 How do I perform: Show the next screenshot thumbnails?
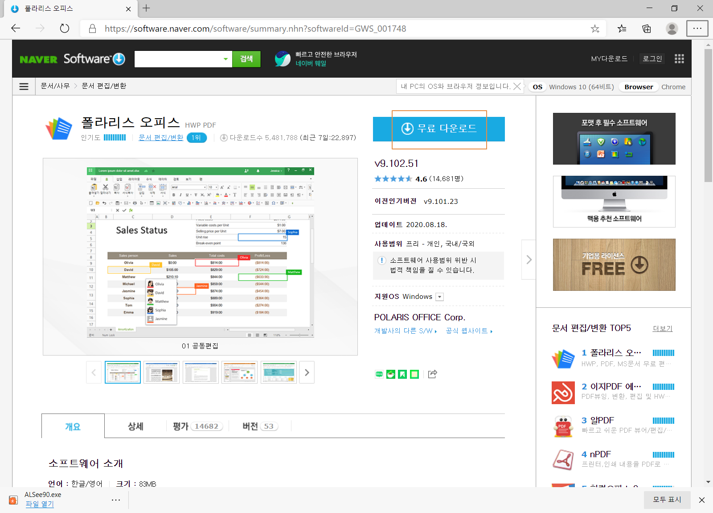coord(307,372)
